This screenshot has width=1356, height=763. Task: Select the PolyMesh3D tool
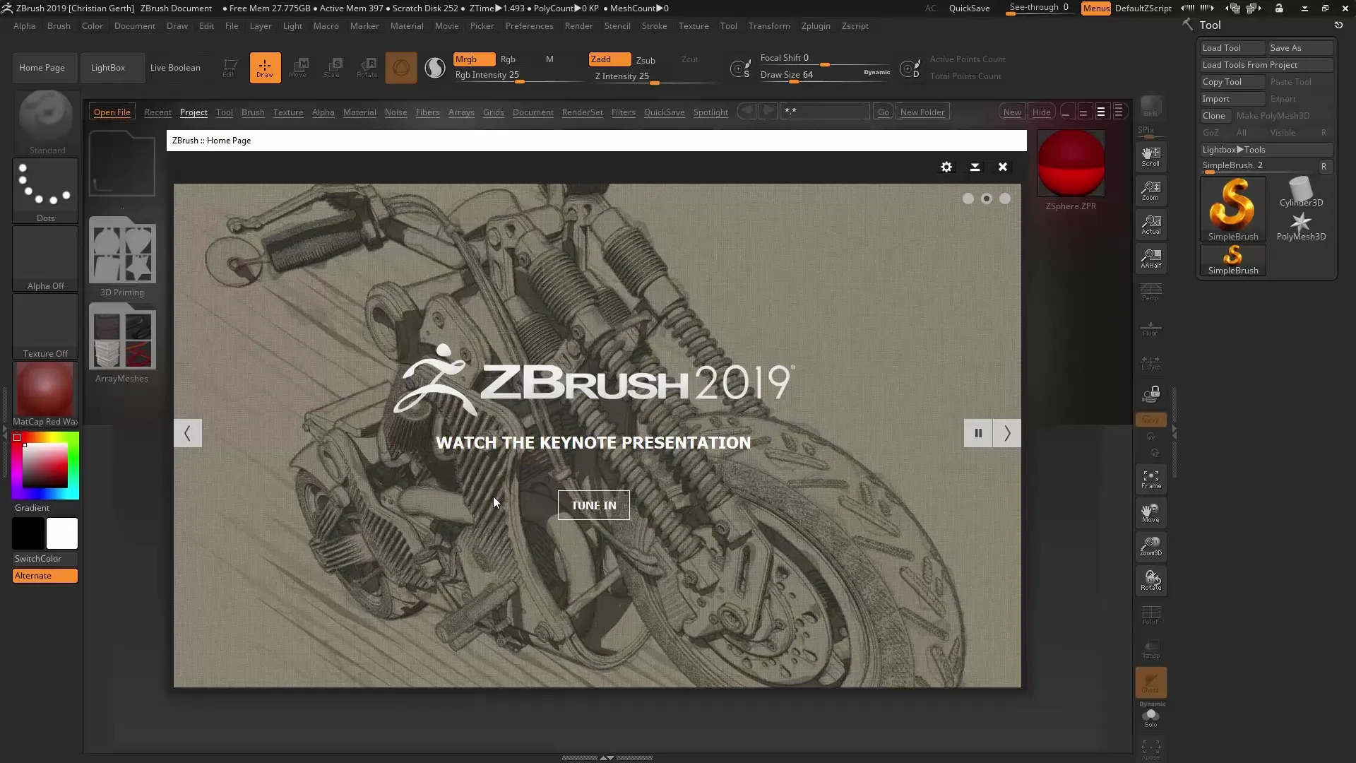point(1301,226)
